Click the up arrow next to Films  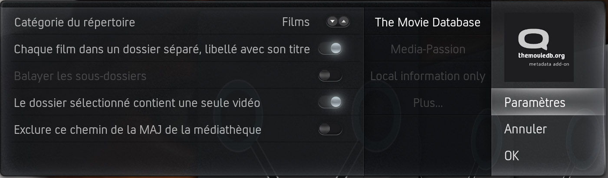(344, 22)
